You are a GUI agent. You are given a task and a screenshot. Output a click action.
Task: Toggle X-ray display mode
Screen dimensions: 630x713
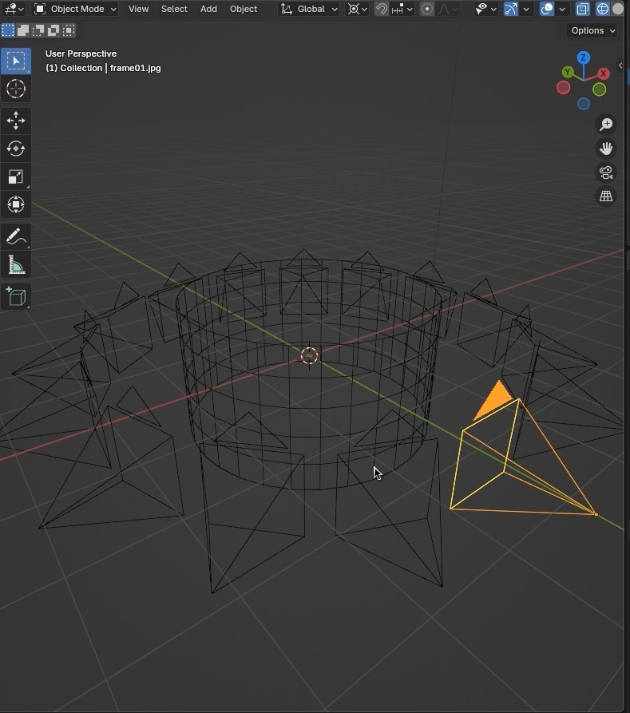[x=583, y=9]
